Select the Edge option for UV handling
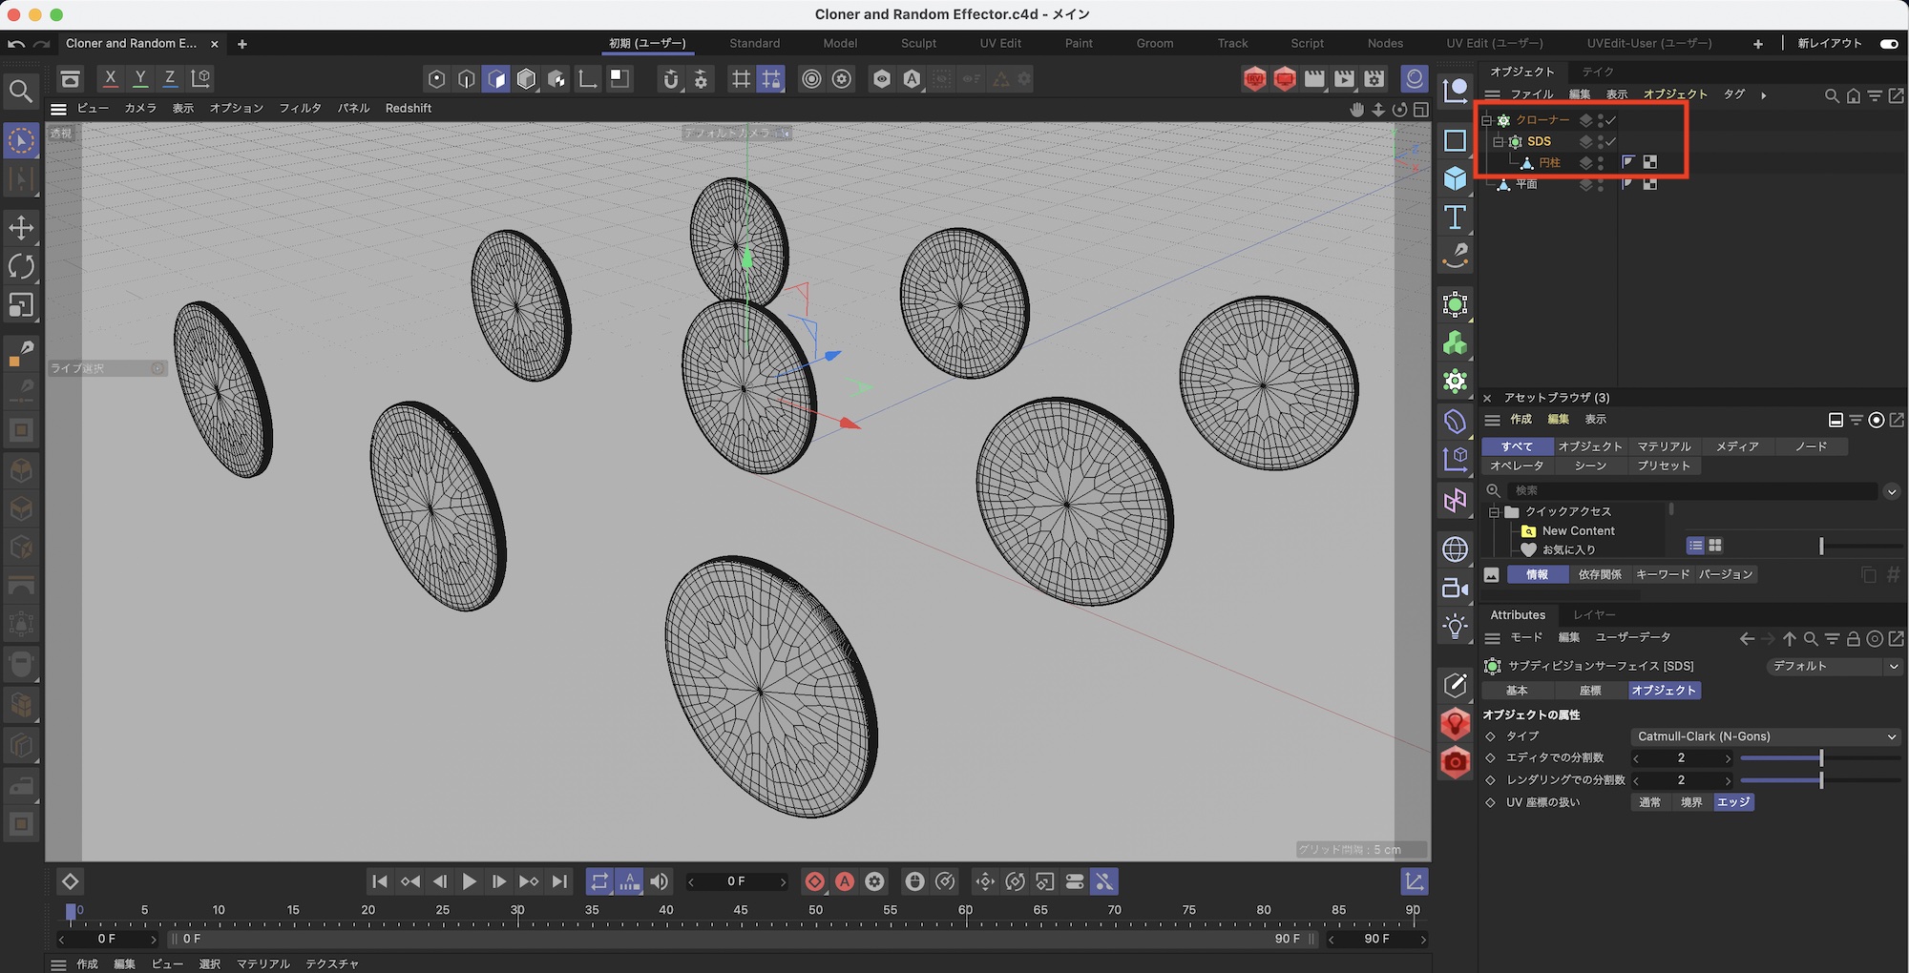This screenshot has height=973, width=1909. [1732, 802]
